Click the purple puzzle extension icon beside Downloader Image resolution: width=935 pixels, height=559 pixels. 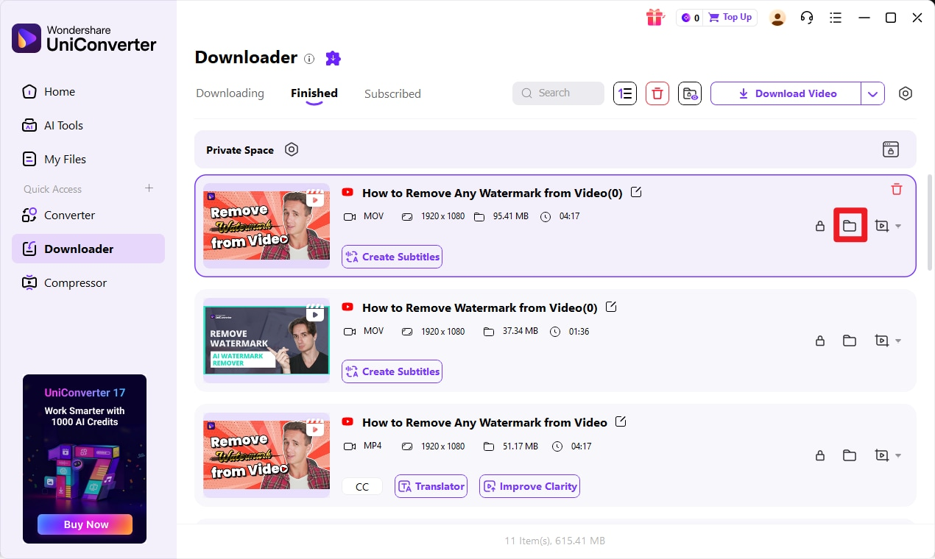point(334,58)
